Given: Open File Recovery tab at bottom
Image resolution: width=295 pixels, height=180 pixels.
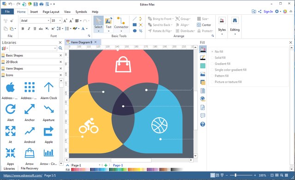Looking at the screenshot, I should point(29,168).
